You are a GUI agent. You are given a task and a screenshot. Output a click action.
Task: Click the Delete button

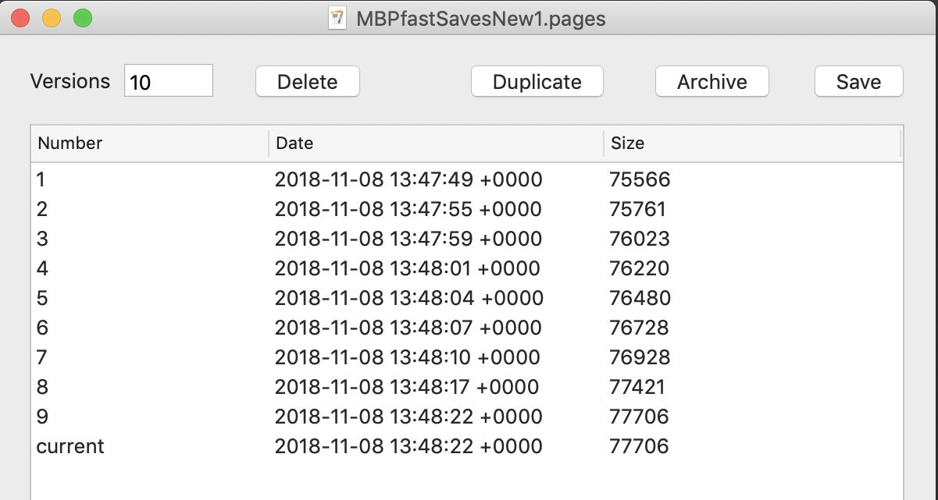pyautogui.click(x=308, y=82)
